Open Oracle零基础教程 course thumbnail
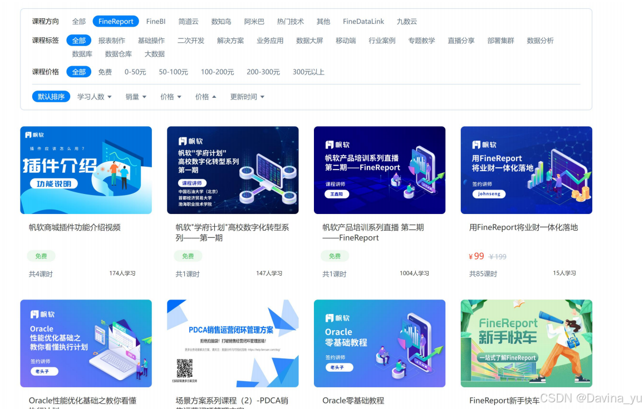The image size is (644, 409). coord(380,343)
